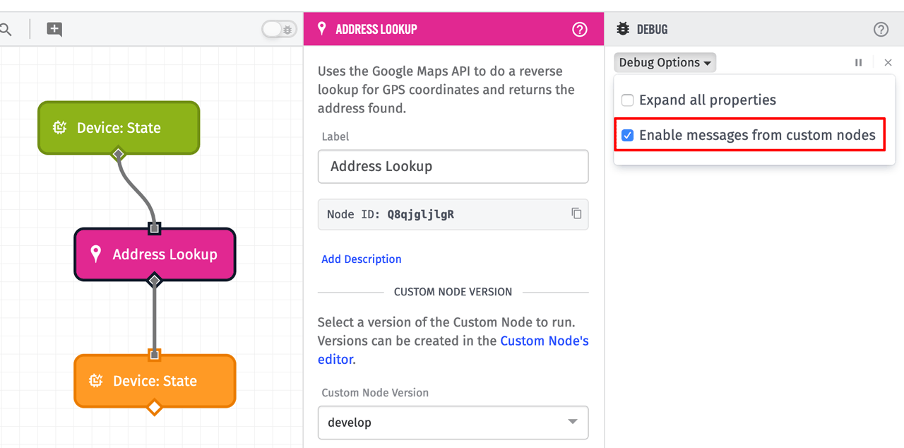Pause the debug message stream
Image resolution: width=904 pixels, height=448 pixels.
click(858, 62)
